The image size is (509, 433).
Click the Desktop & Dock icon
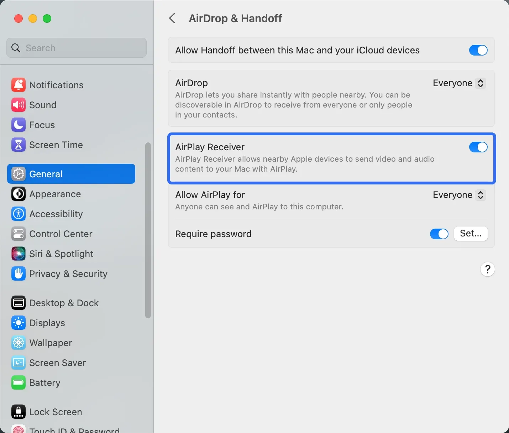click(x=19, y=303)
